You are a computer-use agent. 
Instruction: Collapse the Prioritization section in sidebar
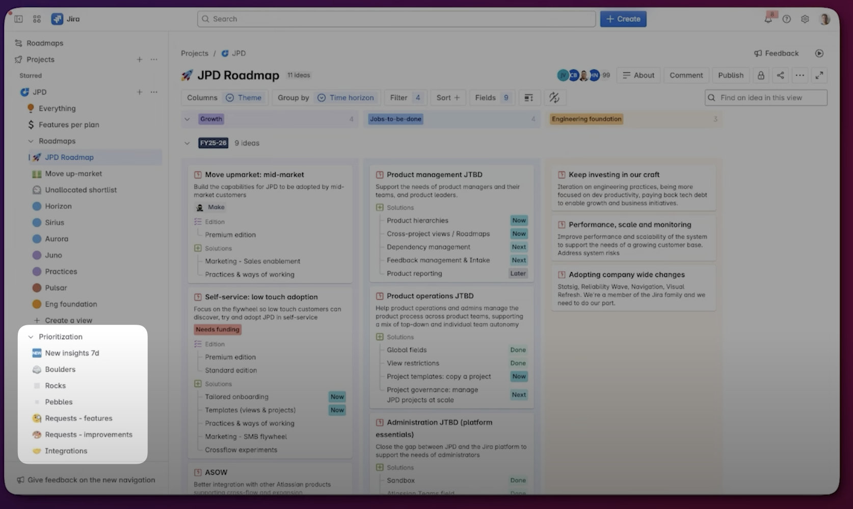click(x=32, y=336)
